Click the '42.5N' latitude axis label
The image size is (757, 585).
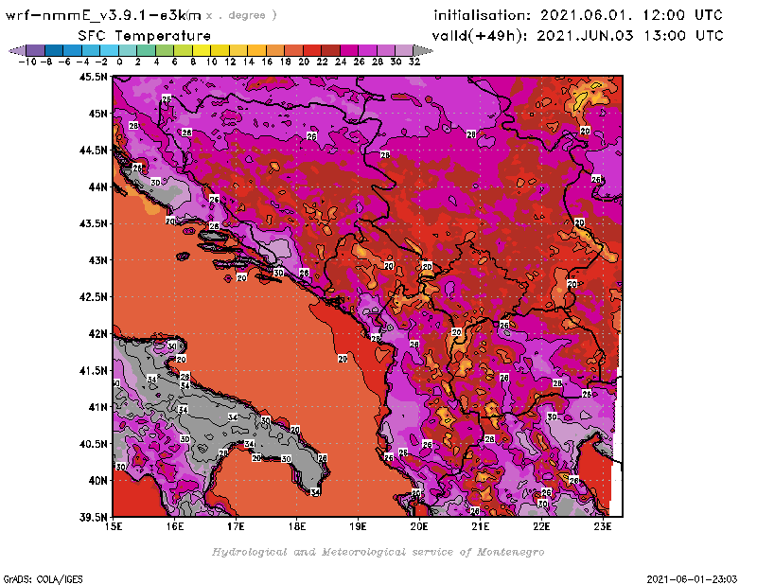point(93,297)
